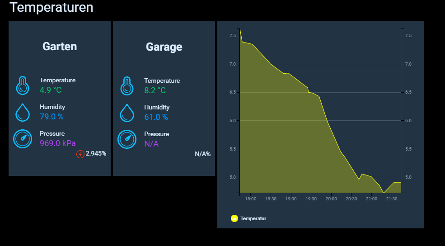This screenshot has width=445, height=246.
Task: Click the Garage thermometer icon
Action: click(127, 85)
